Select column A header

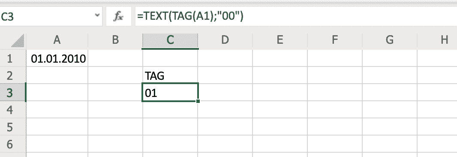(x=57, y=40)
